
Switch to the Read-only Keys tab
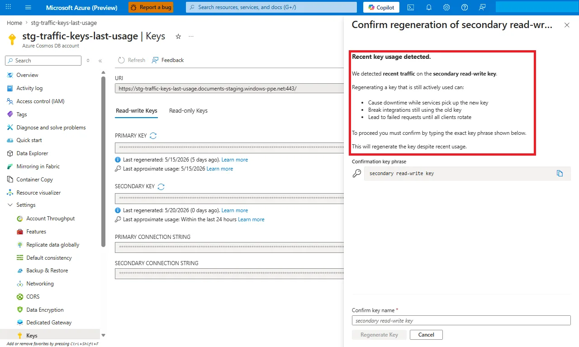point(188,111)
